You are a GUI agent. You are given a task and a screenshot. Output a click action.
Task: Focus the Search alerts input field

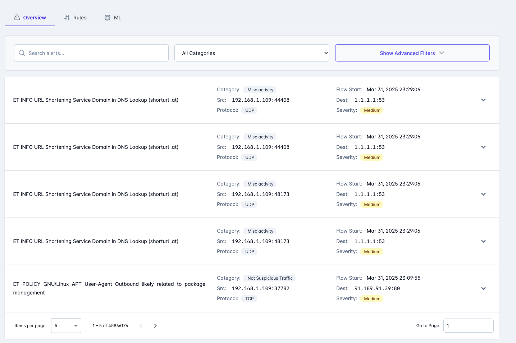pyautogui.click(x=91, y=53)
